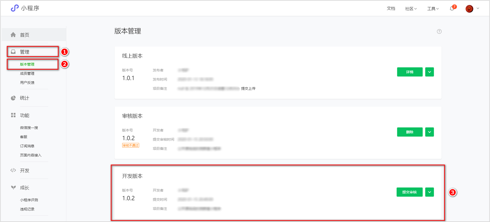
Task: Click the 功能 grid icon
Action: click(13, 115)
